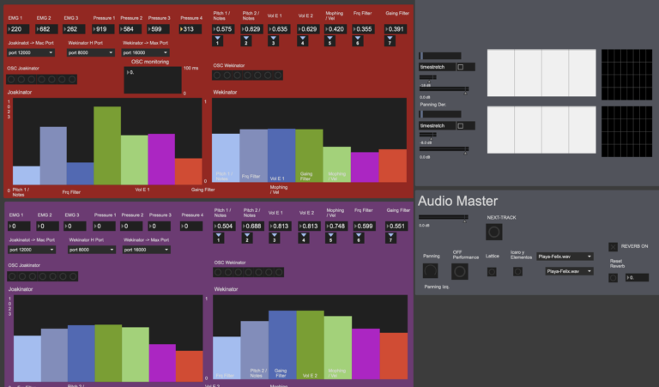Click preset marker 2 in red panel

click(x=246, y=40)
